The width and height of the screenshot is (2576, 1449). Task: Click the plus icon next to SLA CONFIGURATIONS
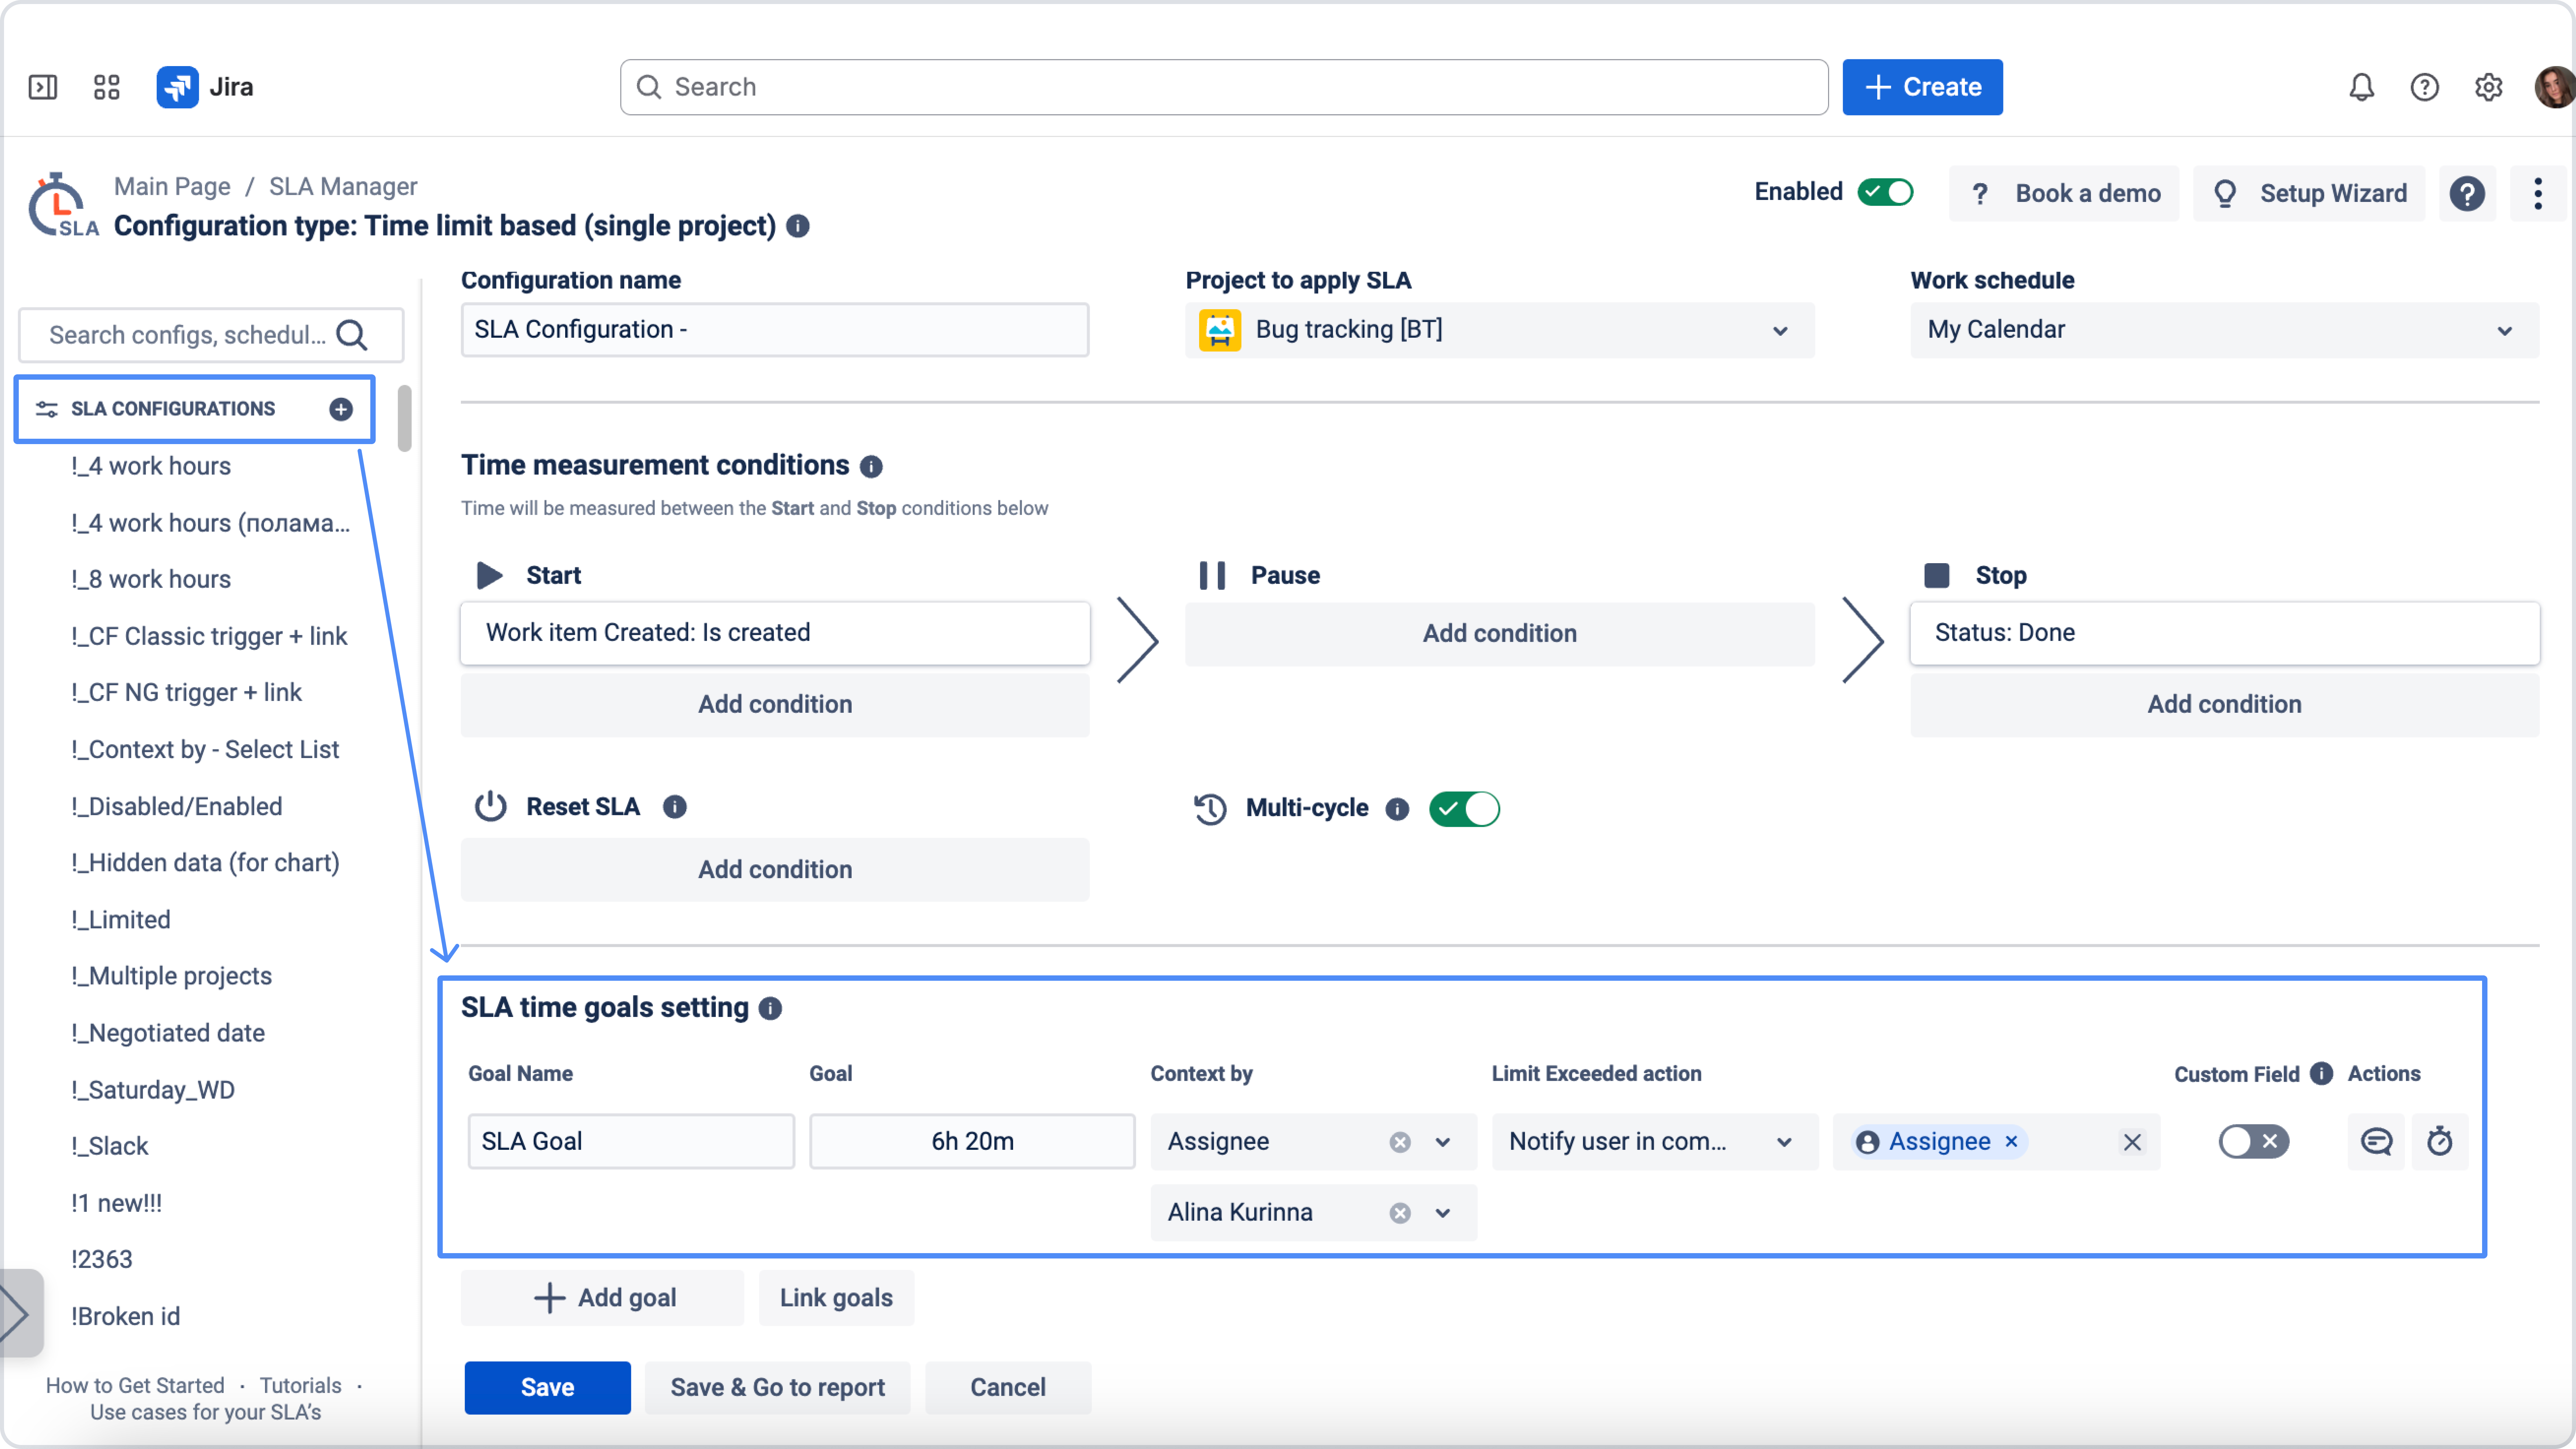point(341,409)
